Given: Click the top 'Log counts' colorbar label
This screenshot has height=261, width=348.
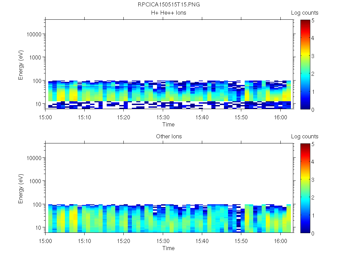Looking at the screenshot, I should tap(305, 13).
